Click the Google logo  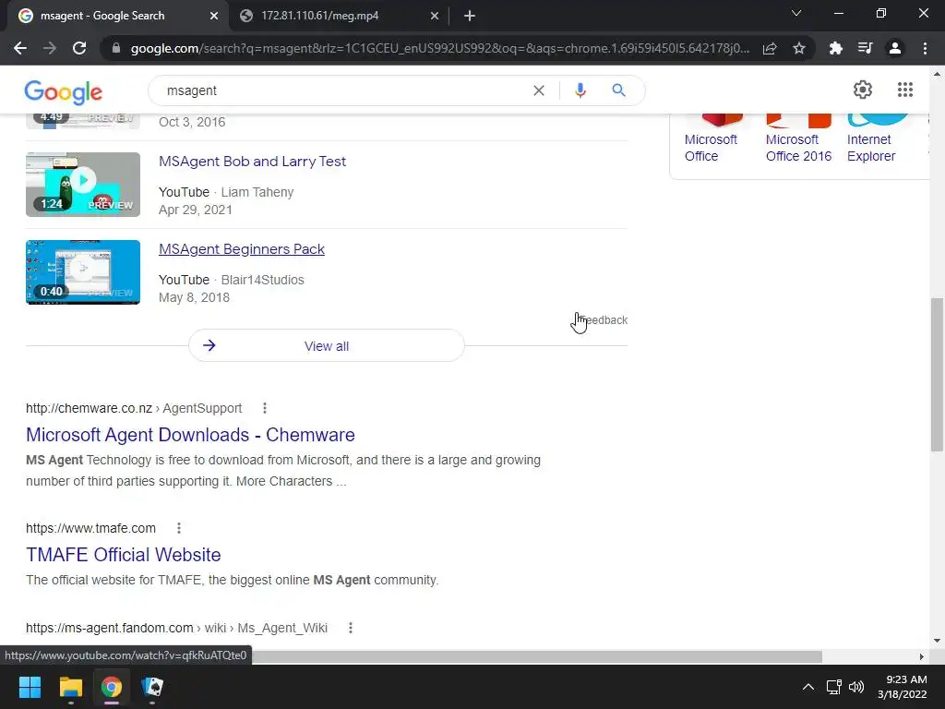(64, 92)
